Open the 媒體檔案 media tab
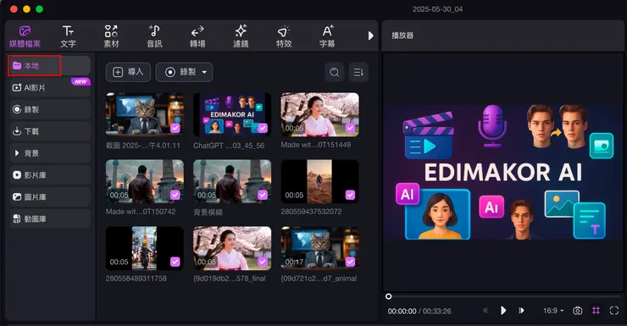The image size is (627, 326). click(x=25, y=36)
